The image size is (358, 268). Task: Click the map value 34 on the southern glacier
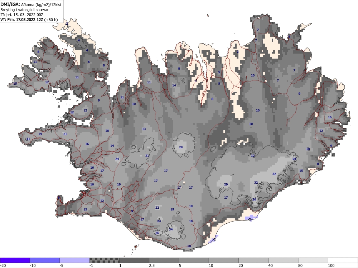(x=171, y=229)
